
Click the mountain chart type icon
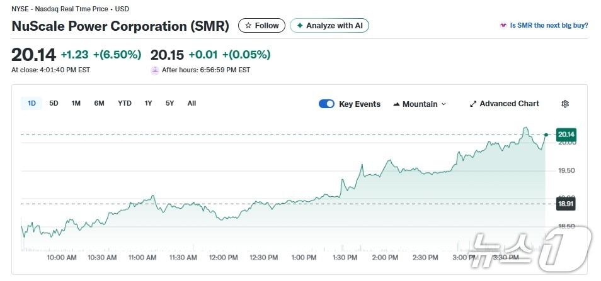click(396, 104)
